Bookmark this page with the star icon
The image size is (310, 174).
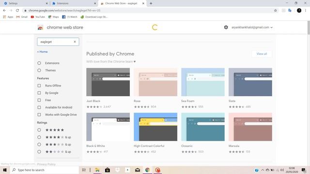tap(276, 11)
